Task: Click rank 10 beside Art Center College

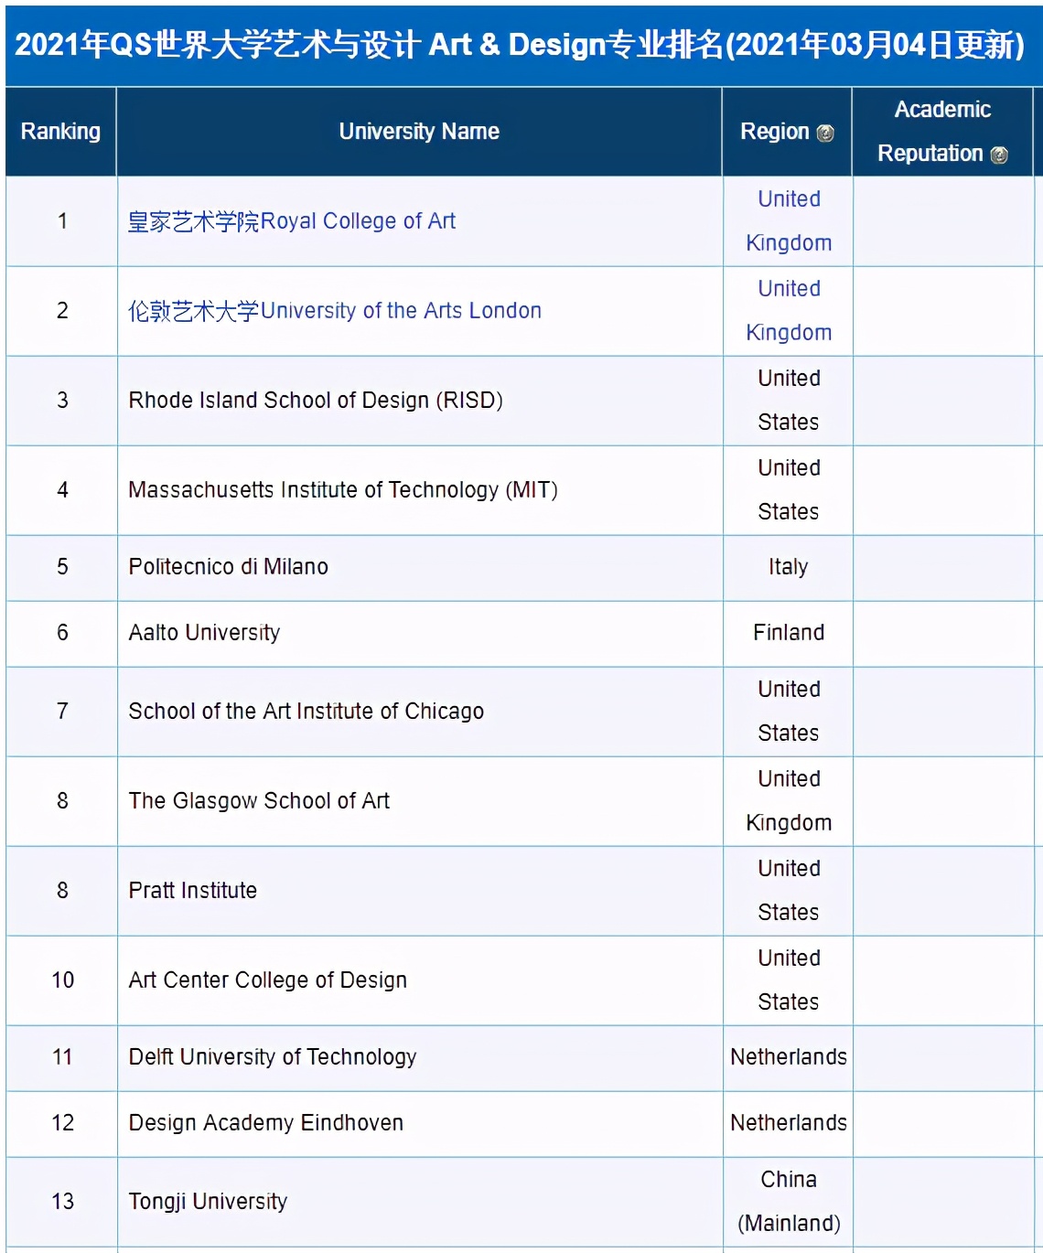Action: [62, 980]
